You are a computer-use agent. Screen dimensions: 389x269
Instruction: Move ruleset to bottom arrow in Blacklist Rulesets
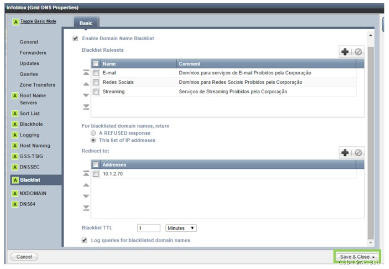pos(86,107)
